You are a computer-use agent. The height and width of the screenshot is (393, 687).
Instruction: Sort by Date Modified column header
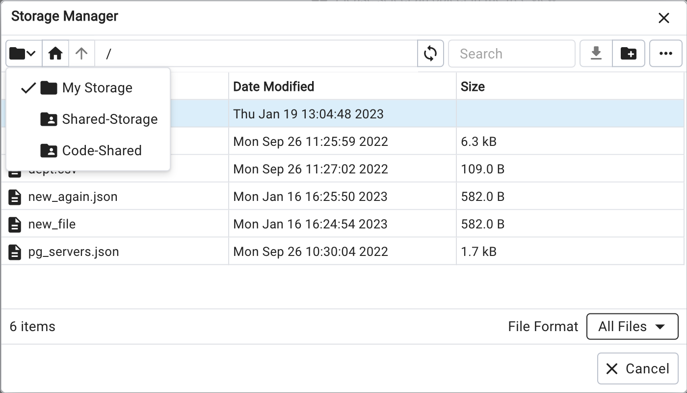(x=274, y=87)
